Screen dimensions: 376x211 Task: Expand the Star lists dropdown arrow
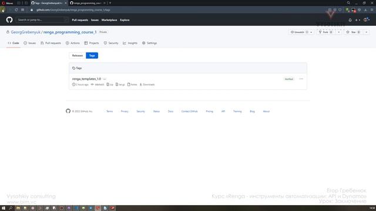coord(366,32)
